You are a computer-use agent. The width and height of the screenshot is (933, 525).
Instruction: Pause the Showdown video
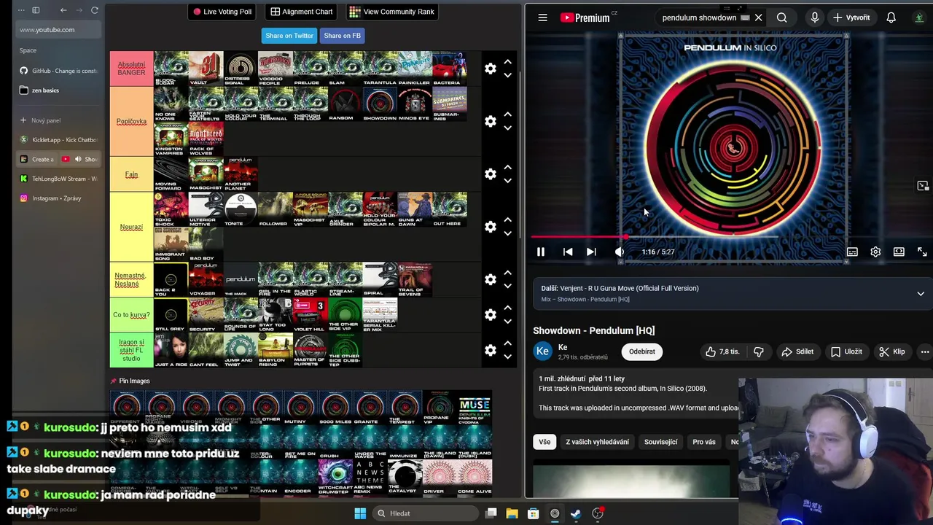click(541, 252)
